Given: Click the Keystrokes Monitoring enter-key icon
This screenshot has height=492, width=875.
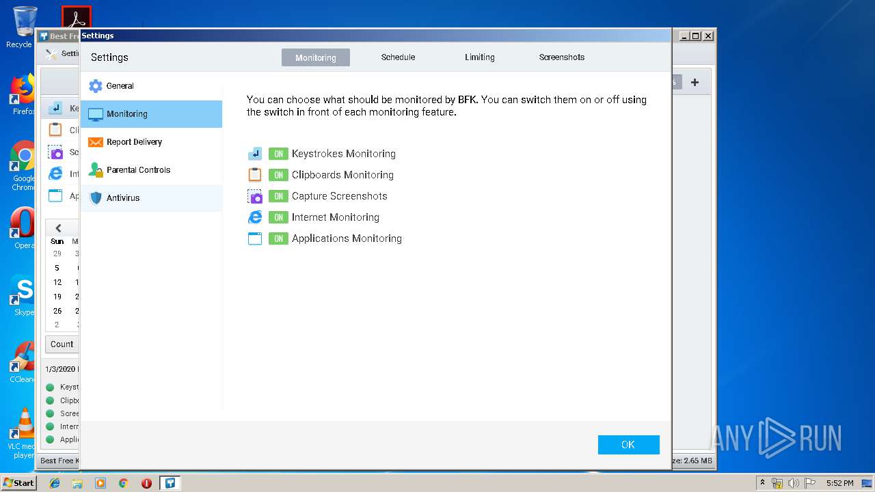Looking at the screenshot, I should pos(255,154).
